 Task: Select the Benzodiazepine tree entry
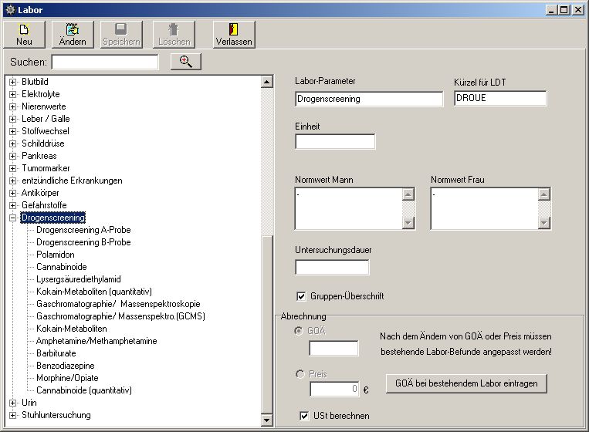[x=67, y=366]
